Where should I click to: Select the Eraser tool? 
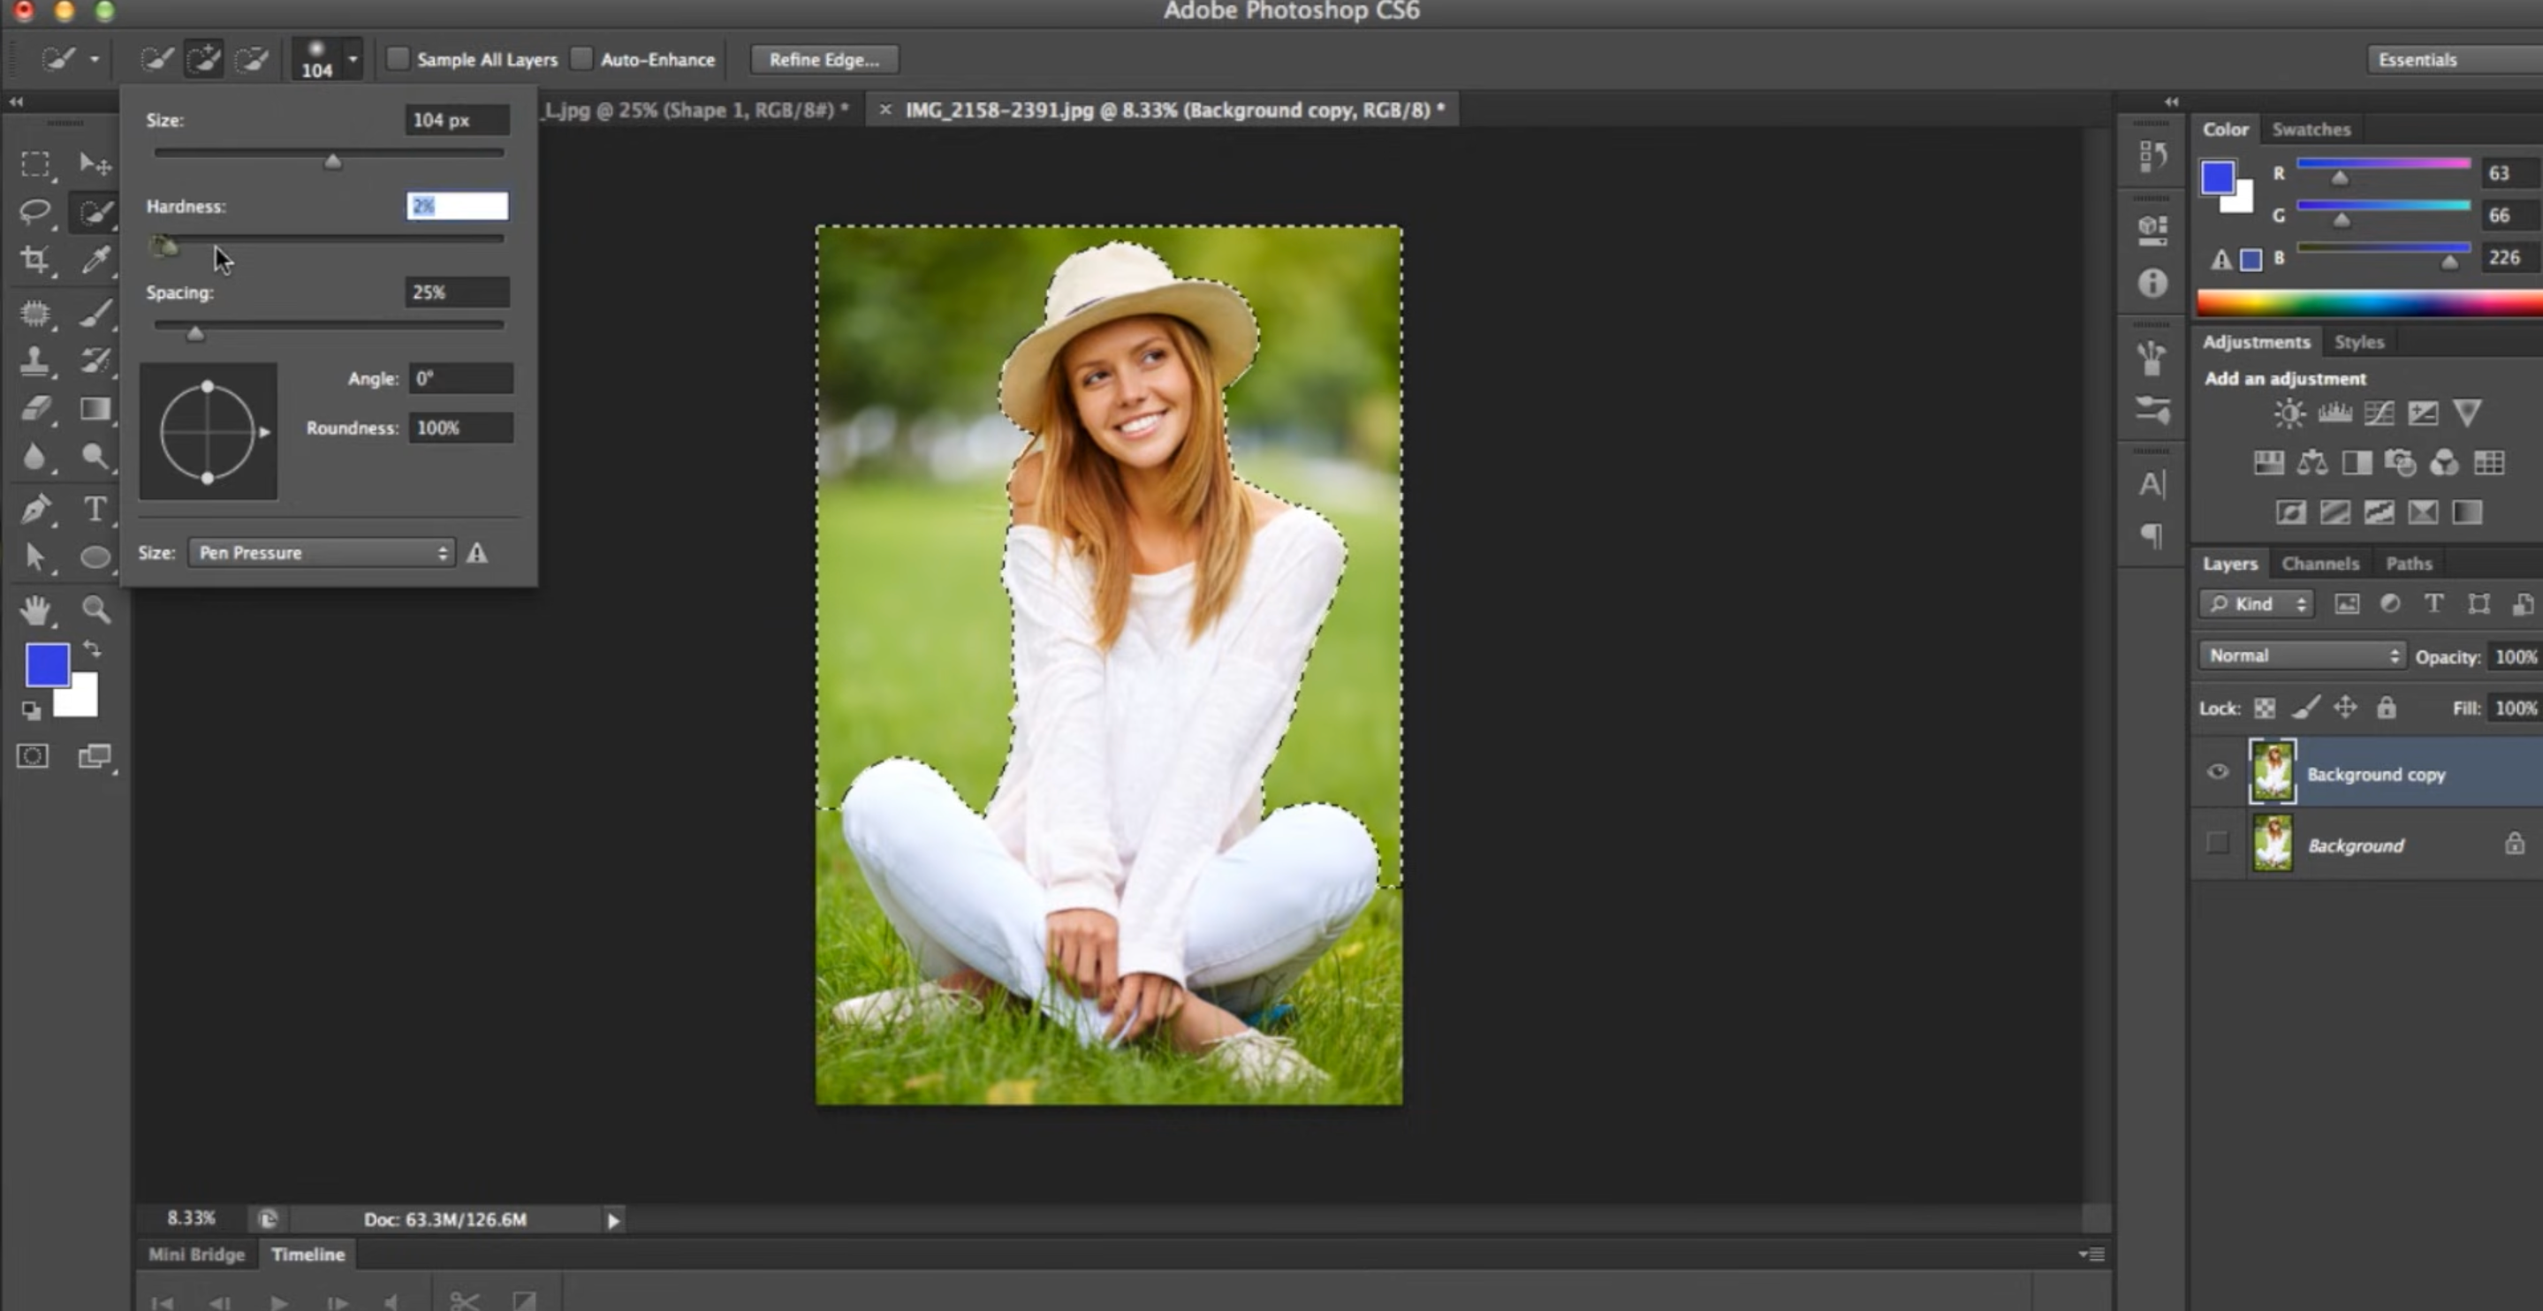(x=35, y=409)
